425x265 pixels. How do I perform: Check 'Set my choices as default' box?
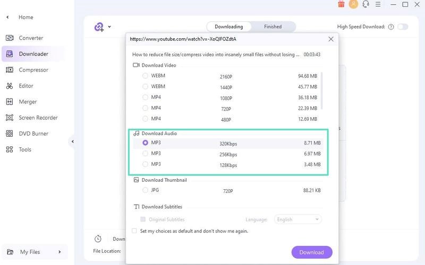pos(134,231)
